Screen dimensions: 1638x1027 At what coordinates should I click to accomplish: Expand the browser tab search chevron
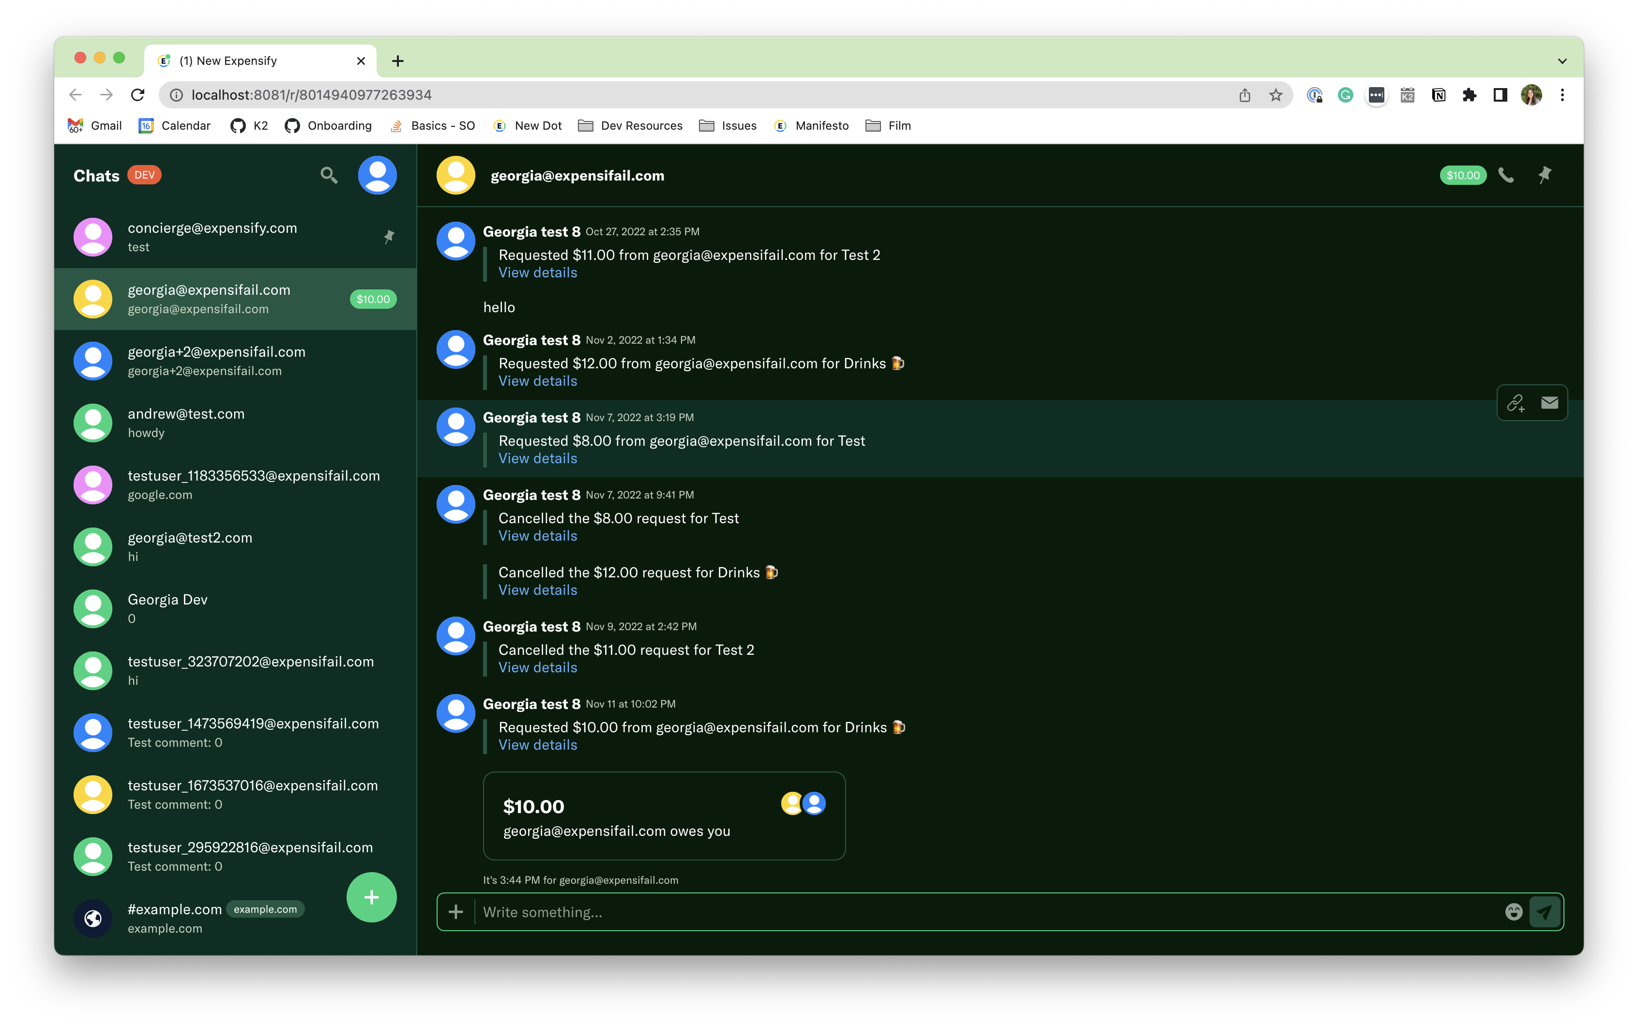[1562, 61]
